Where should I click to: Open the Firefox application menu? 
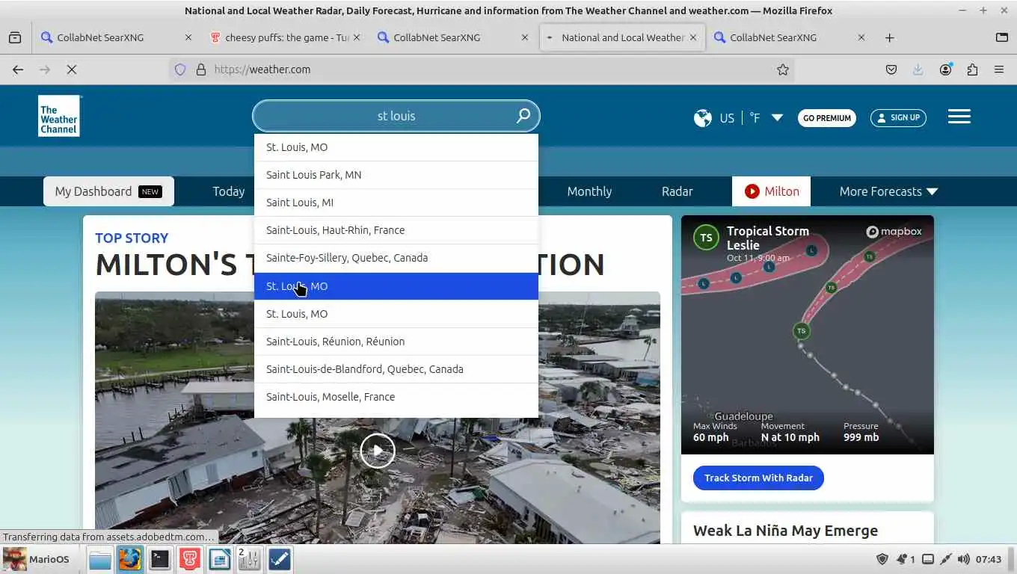pos(999,70)
